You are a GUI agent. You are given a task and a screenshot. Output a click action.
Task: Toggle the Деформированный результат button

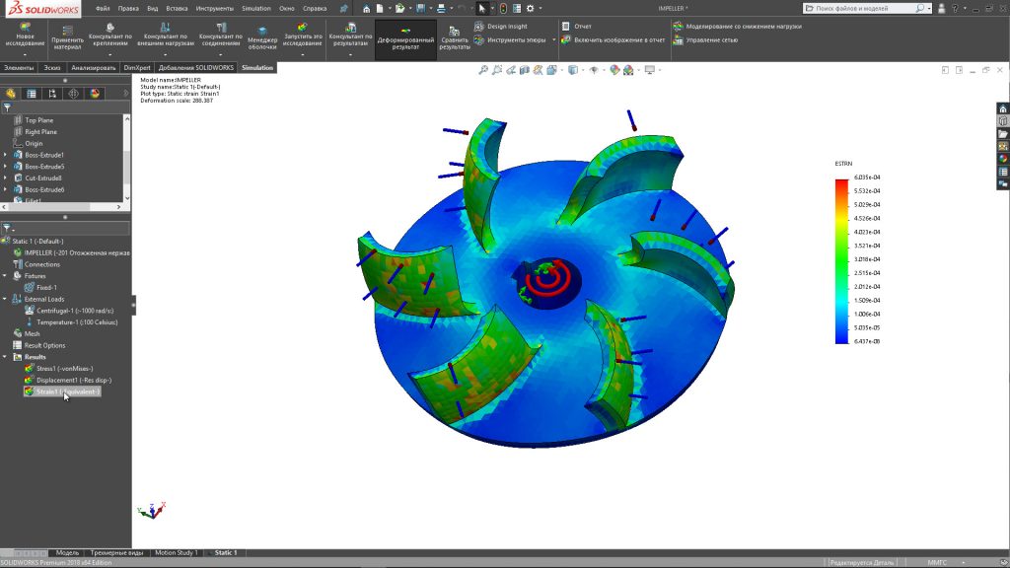[405, 39]
